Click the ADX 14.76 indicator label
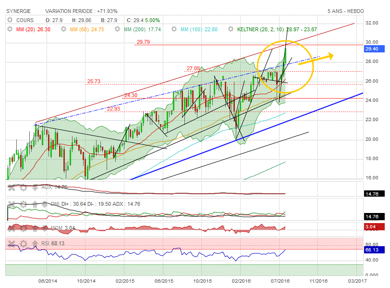 54,187
